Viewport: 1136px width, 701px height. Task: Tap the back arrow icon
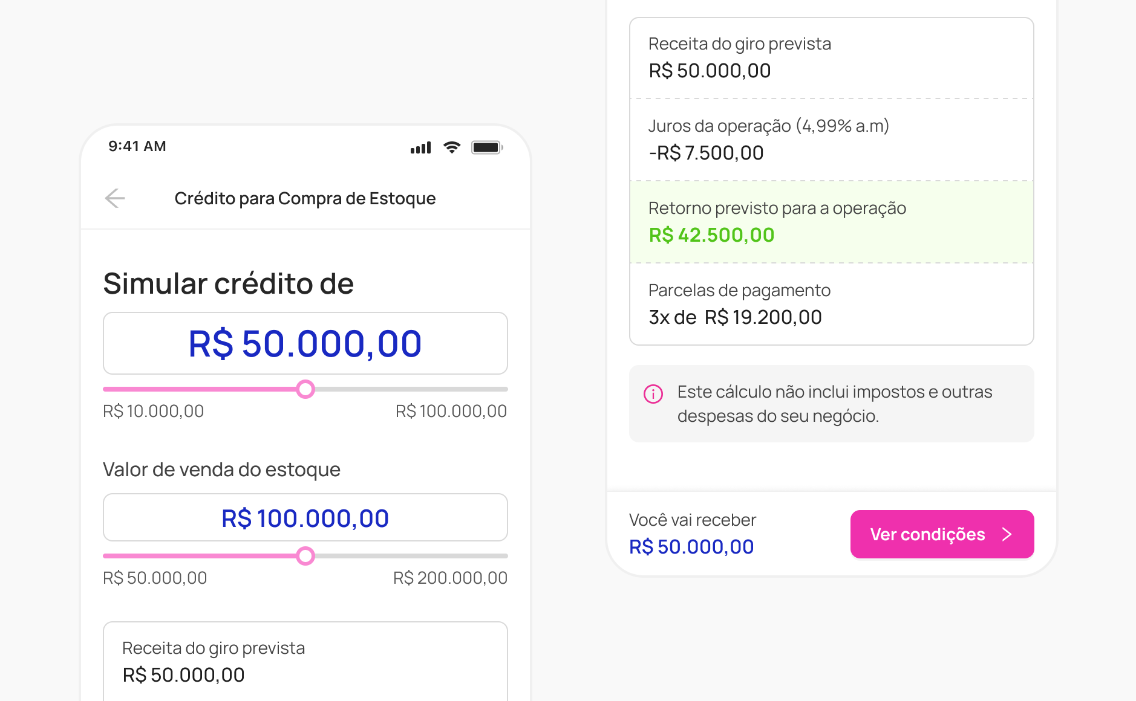(x=115, y=198)
